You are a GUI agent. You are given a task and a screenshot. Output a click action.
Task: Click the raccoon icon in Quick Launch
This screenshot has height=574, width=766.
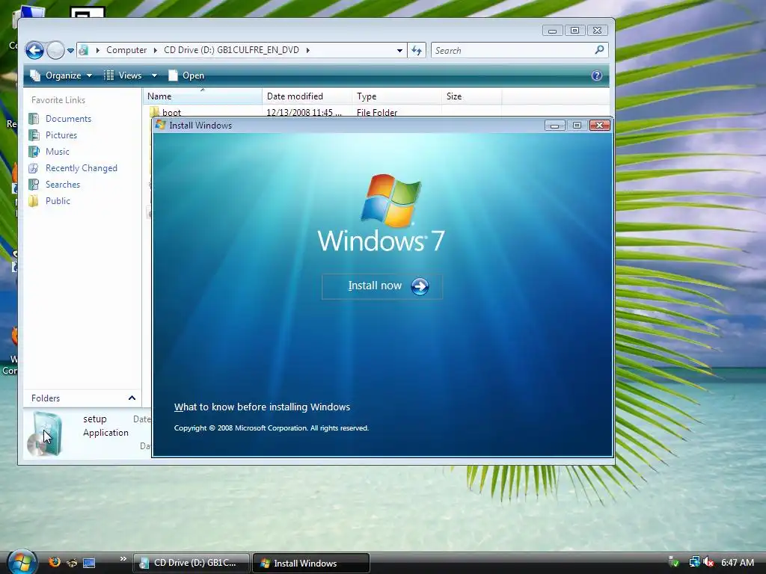click(72, 563)
